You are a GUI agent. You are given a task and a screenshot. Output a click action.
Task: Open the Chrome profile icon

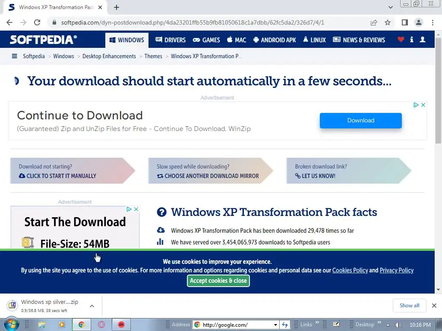[419, 22]
